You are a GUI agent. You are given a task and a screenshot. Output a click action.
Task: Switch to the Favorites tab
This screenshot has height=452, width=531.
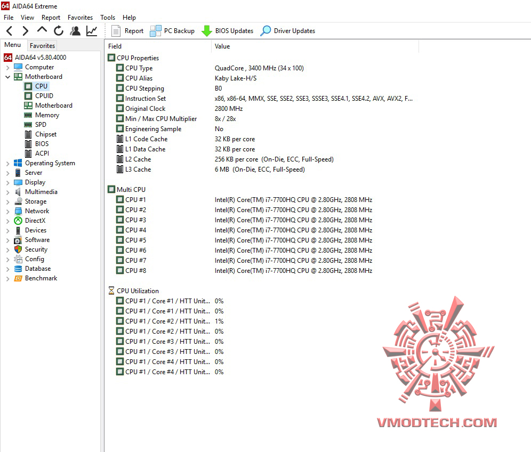pos(42,45)
